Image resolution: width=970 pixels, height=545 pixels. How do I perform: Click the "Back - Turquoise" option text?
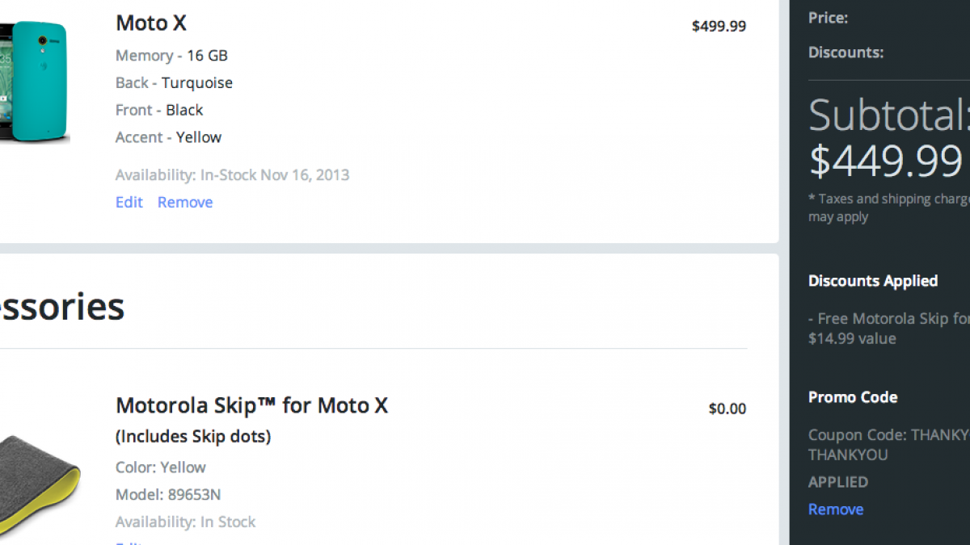[174, 82]
